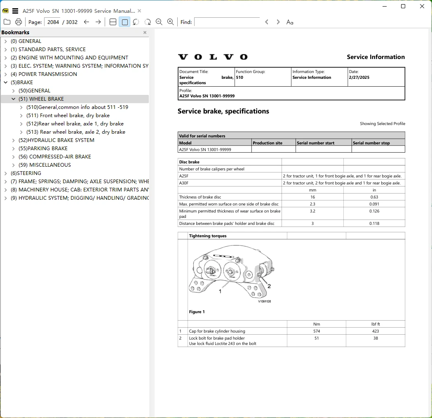The height and width of the screenshot is (418, 432).
Task: Open (513) Rear wheel brake, axle 2 entry
Action: [x=76, y=132]
